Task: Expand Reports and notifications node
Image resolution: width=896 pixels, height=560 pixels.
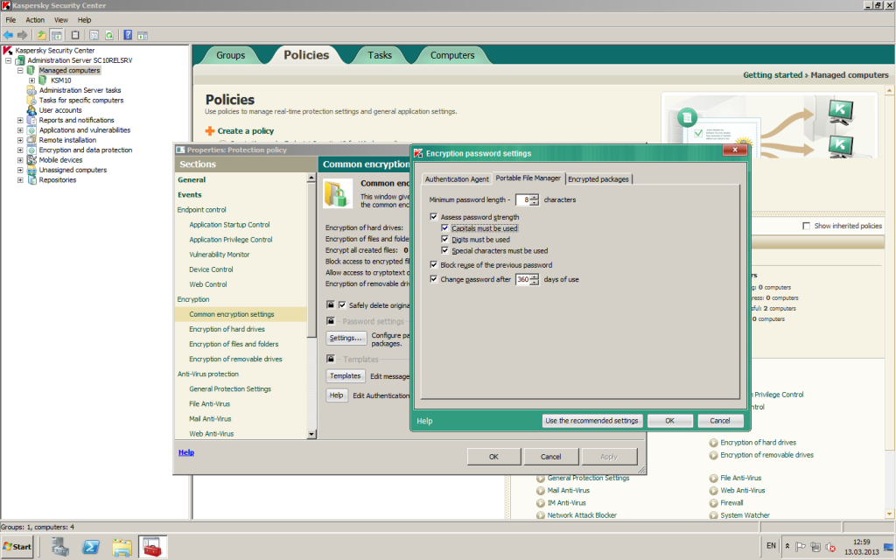Action: click(x=20, y=120)
